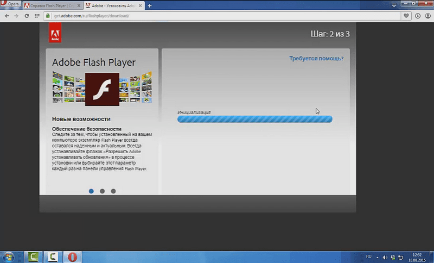Open the tab menu icon near window controls

point(394,5)
